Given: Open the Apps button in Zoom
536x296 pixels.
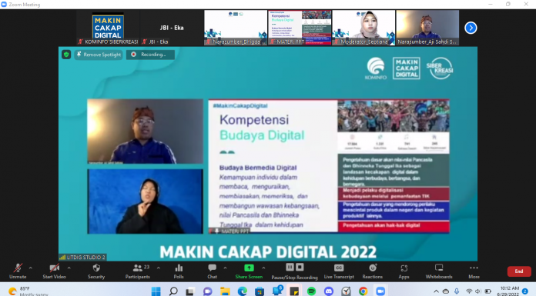Looking at the screenshot, I should [404, 271].
